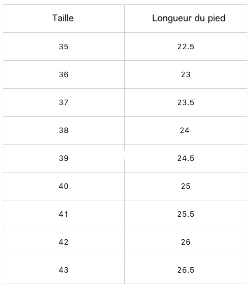
Task: Click the Taille column header
Action: click(x=63, y=18)
